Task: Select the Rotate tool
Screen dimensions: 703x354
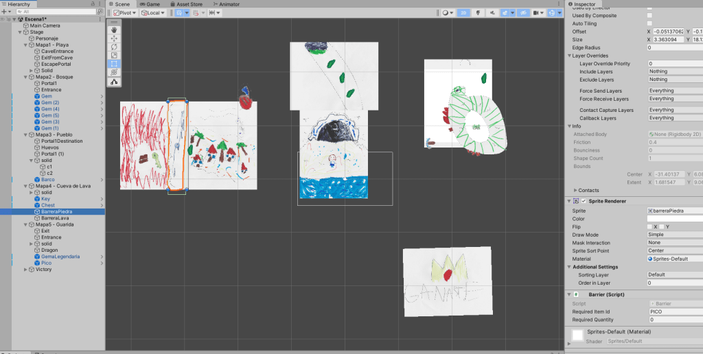Action: click(115, 47)
